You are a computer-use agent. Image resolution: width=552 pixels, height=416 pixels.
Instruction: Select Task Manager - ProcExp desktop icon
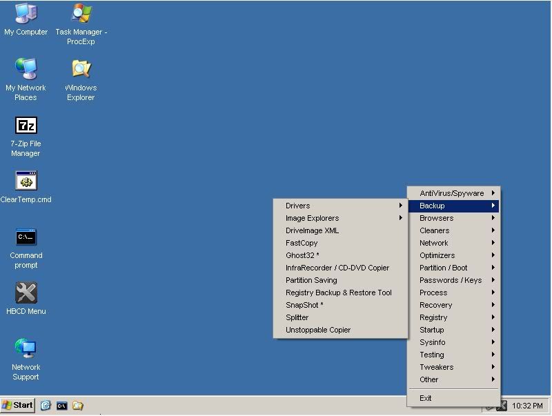81,23
